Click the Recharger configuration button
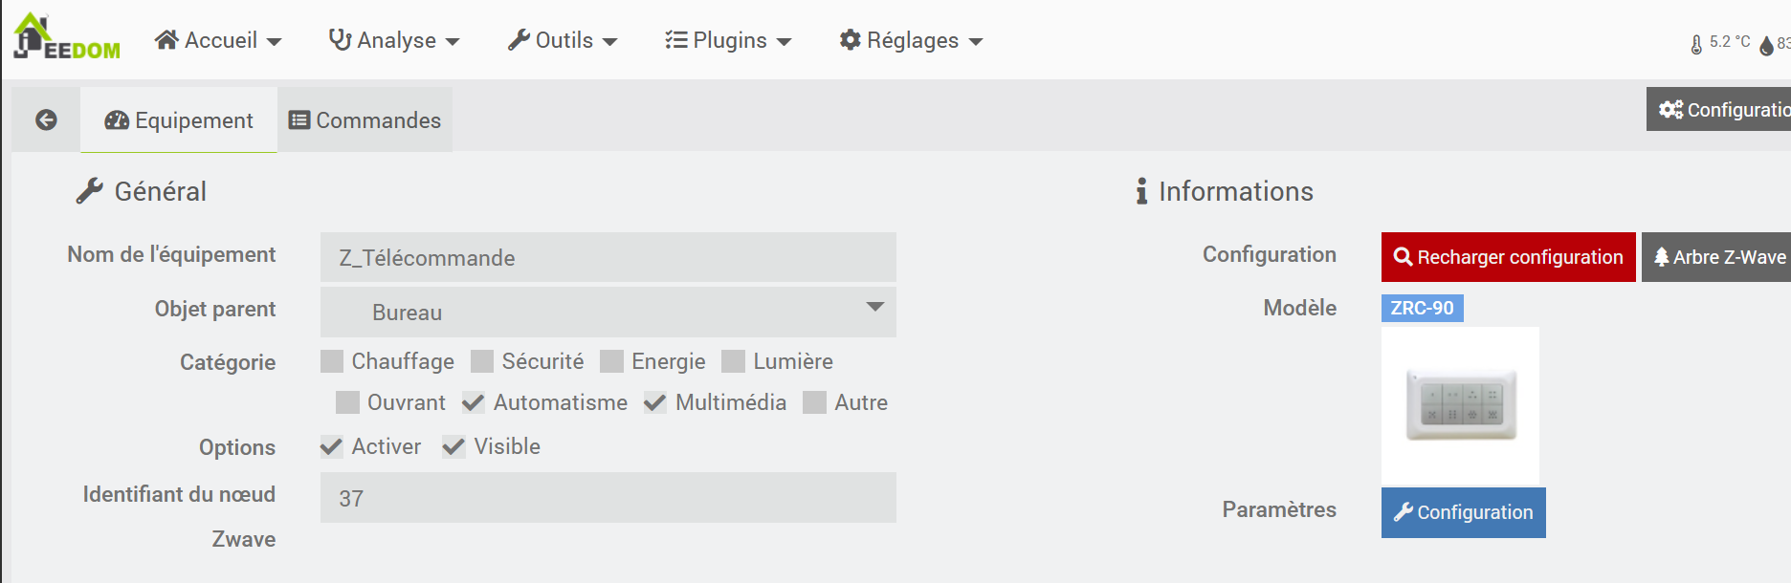The width and height of the screenshot is (1791, 583). [x=1508, y=257]
